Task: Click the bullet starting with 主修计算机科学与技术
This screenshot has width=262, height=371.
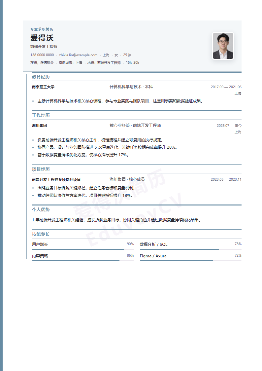Action: point(120,101)
